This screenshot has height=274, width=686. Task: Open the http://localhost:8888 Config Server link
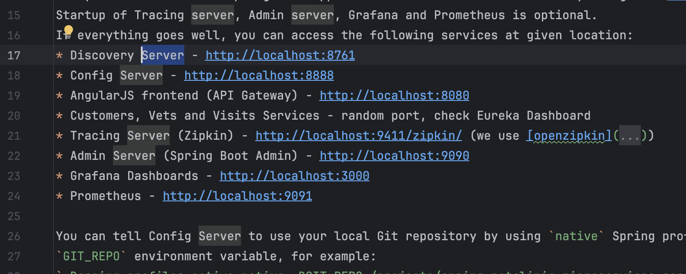259,75
